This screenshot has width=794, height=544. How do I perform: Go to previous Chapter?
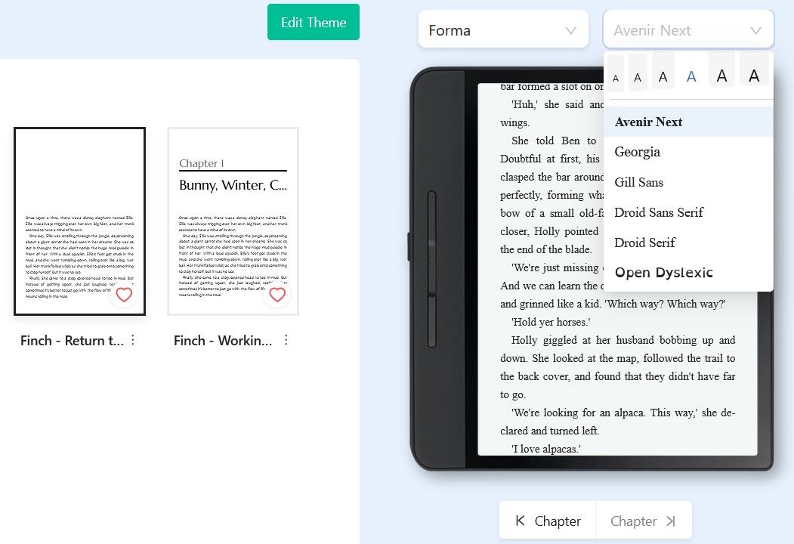point(548,521)
